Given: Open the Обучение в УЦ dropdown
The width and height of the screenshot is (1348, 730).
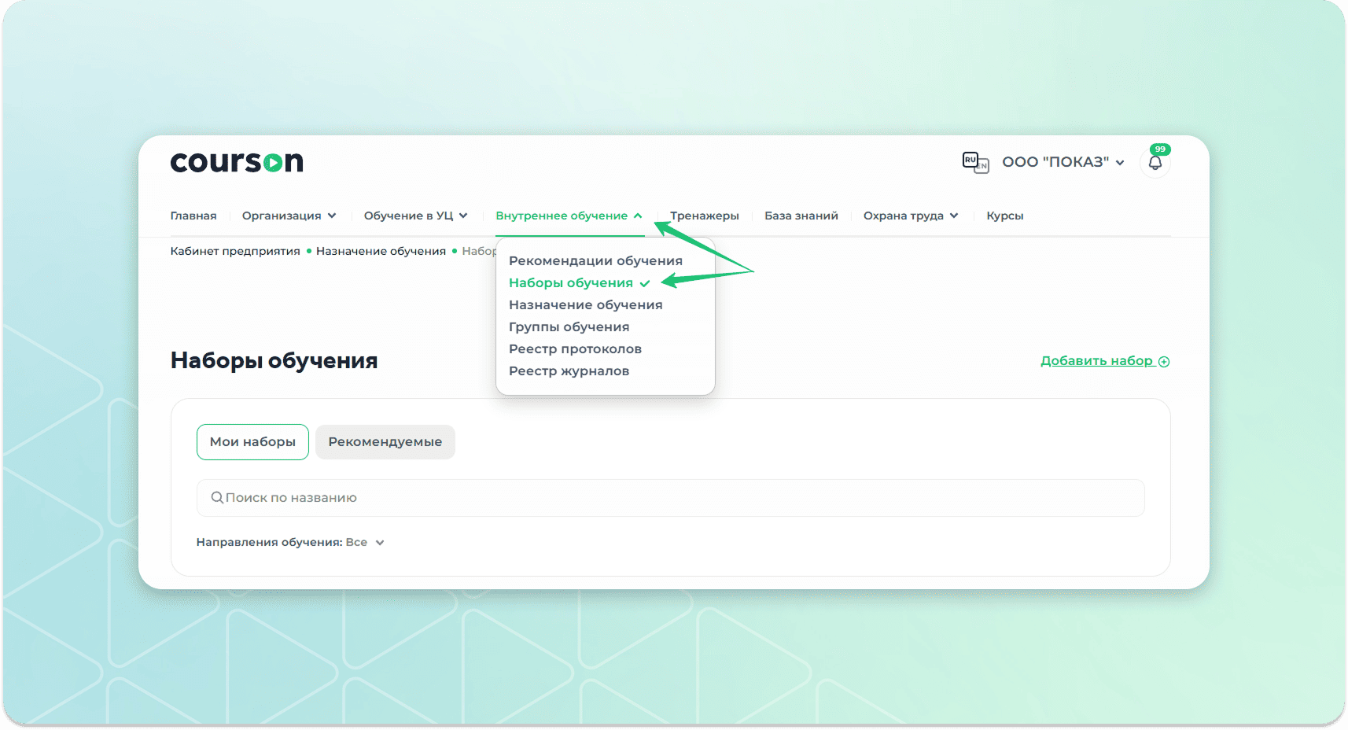Looking at the screenshot, I should pyautogui.click(x=415, y=216).
